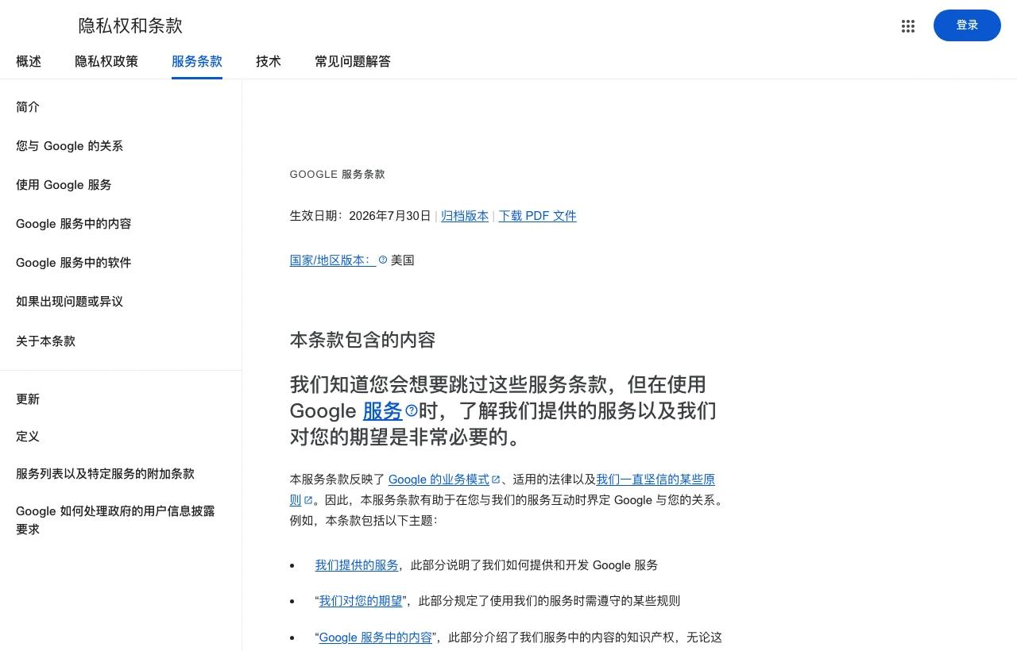Go to 简介 in the sidebar
Screen dimensions: 1017x651
pos(28,106)
